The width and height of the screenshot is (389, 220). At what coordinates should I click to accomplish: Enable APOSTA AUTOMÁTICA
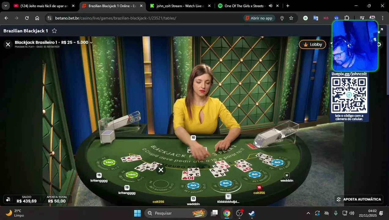pos(359,199)
